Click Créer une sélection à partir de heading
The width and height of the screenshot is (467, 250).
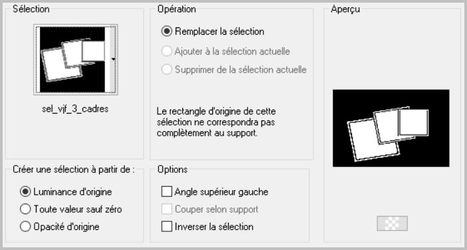[74, 170]
